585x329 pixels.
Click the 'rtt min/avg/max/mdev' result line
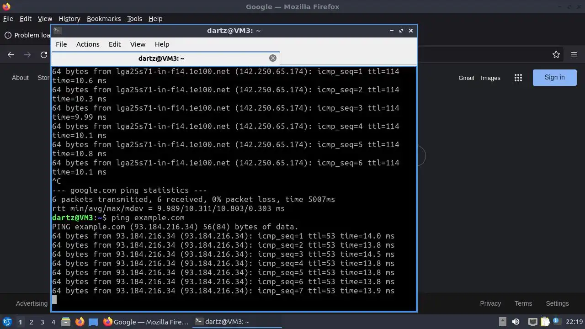tap(168, 208)
